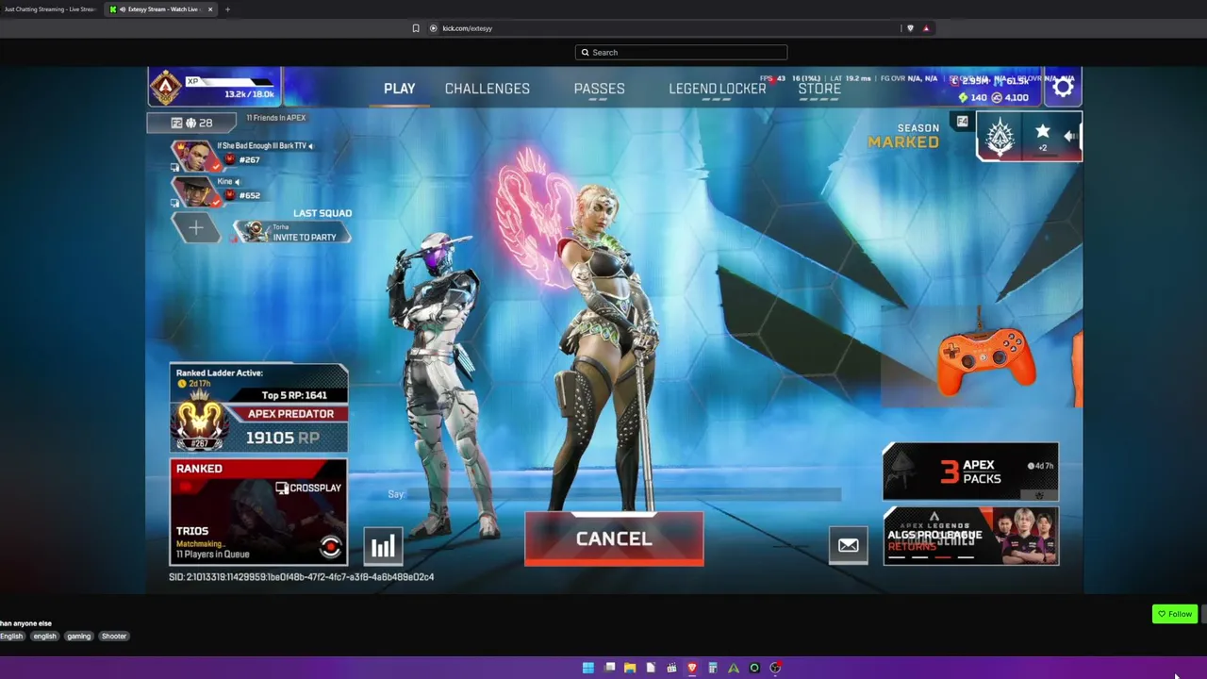Click the matchmaking spinner icon on Ranked tile
This screenshot has width=1207, height=679.
click(330, 547)
